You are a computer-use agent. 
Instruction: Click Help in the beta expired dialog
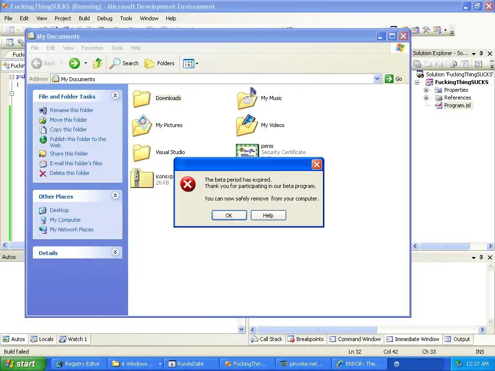pos(268,215)
